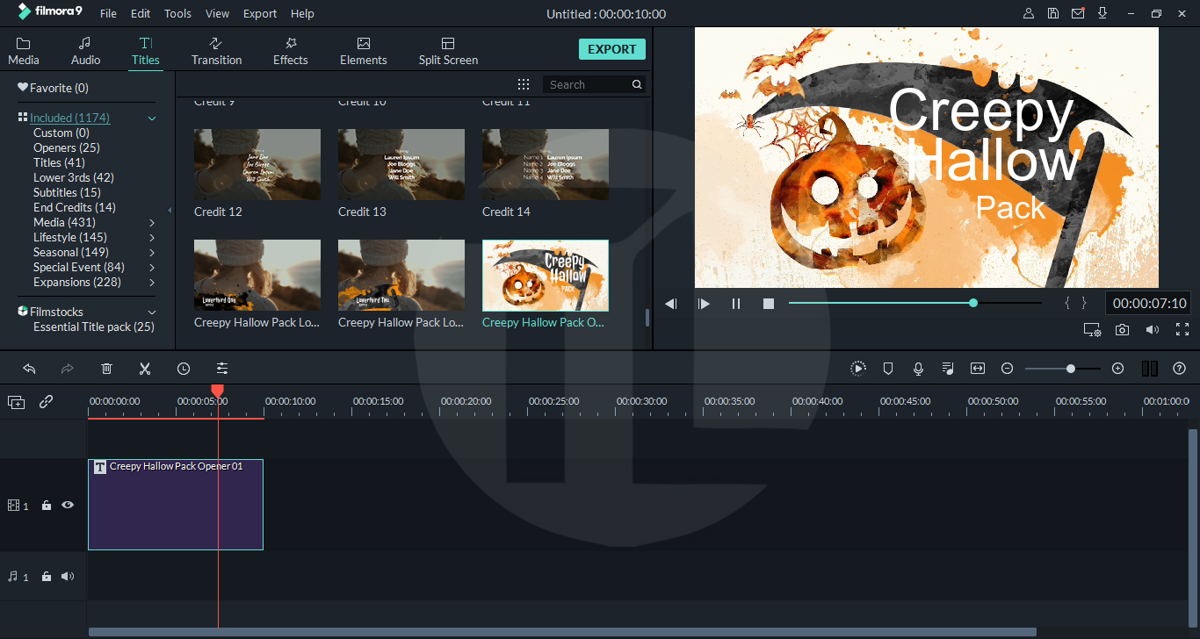Click the Undo arrow icon
This screenshot has height=639, width=1200.
tap(29, 369)
